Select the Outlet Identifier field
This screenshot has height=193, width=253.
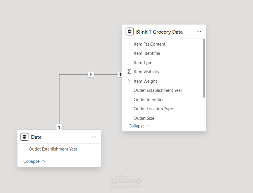coord(149,100)
